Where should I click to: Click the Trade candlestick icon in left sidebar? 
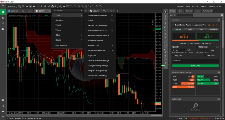pos(3,12)
